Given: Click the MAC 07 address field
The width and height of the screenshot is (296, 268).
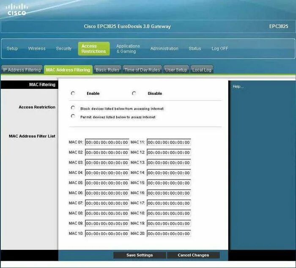Looking at the screenshot, I should pos(107,203).
